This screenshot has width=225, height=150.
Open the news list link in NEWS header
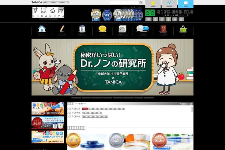[x=186, y=104]
